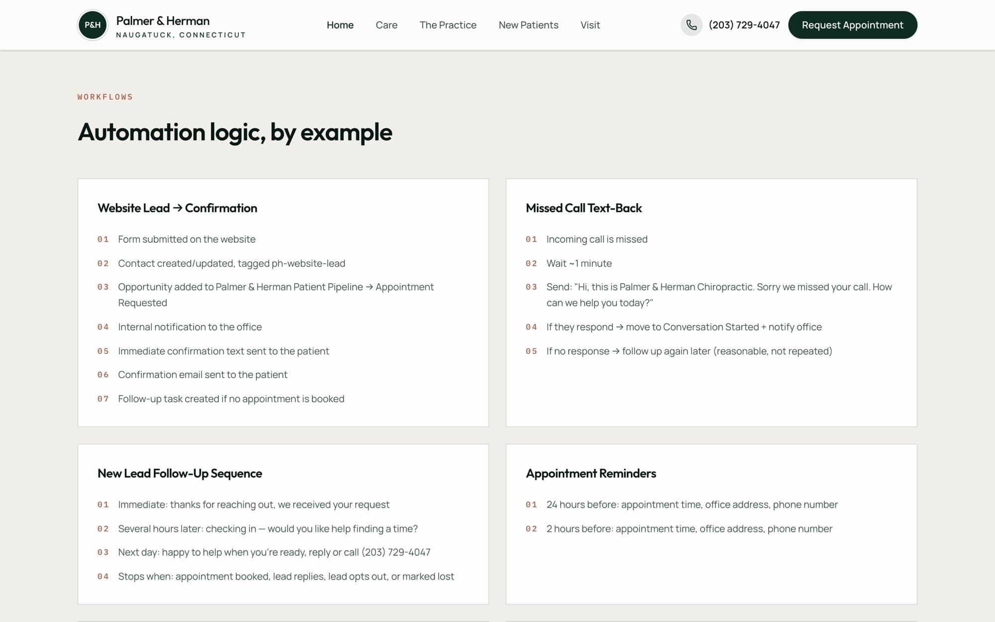Click 'If no response → follow up again later'
Image resolution: width=995 pixels, height=622 pixels.
689,351
